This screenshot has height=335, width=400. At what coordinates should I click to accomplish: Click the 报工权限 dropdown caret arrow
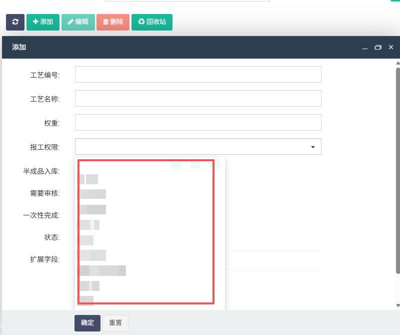[x=313, y=147]
